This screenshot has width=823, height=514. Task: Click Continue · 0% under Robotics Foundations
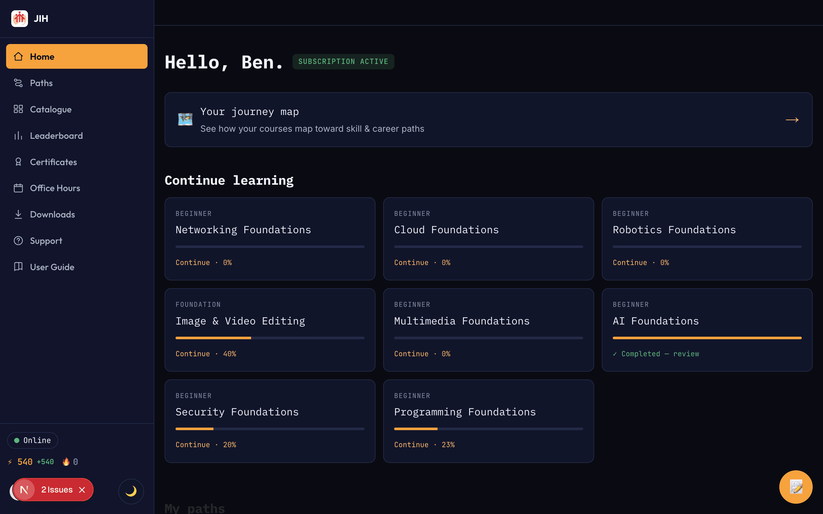[x=641, y=262]
